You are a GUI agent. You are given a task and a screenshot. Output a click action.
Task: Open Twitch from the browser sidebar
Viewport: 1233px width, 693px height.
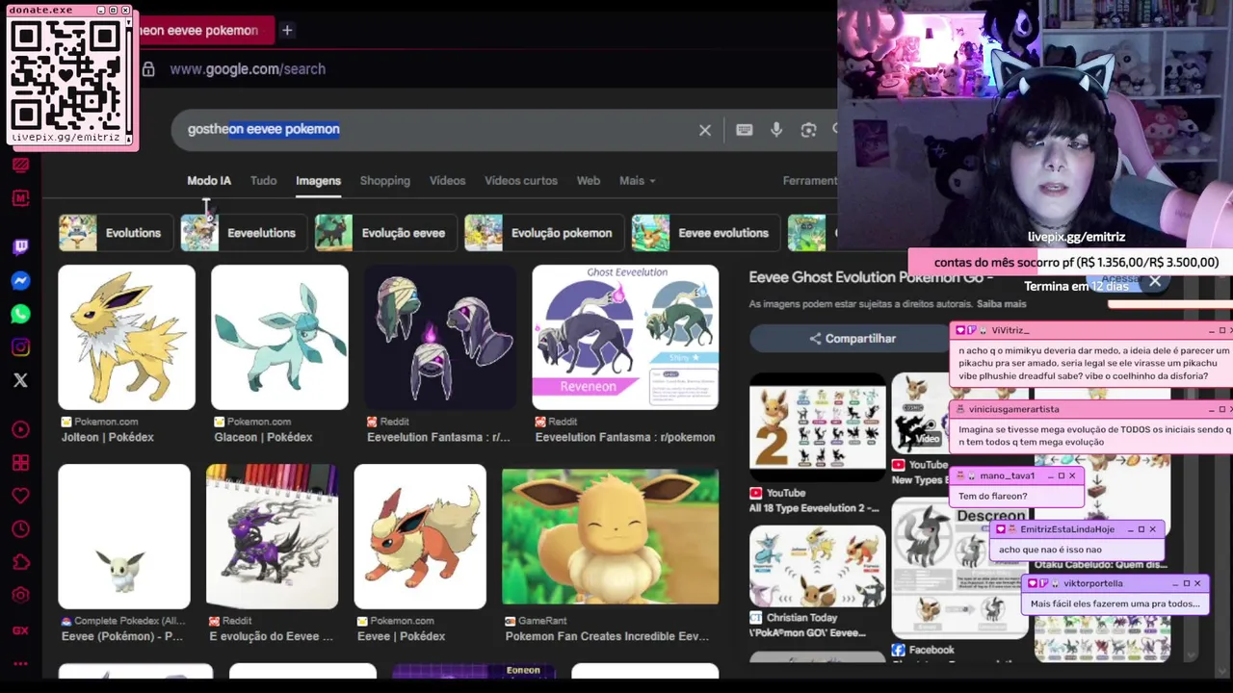pyautogui.click(x=20, y=247)
